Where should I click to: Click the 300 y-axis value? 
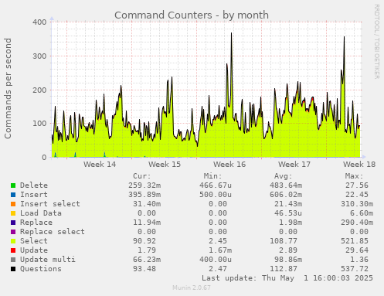[39, 56]
